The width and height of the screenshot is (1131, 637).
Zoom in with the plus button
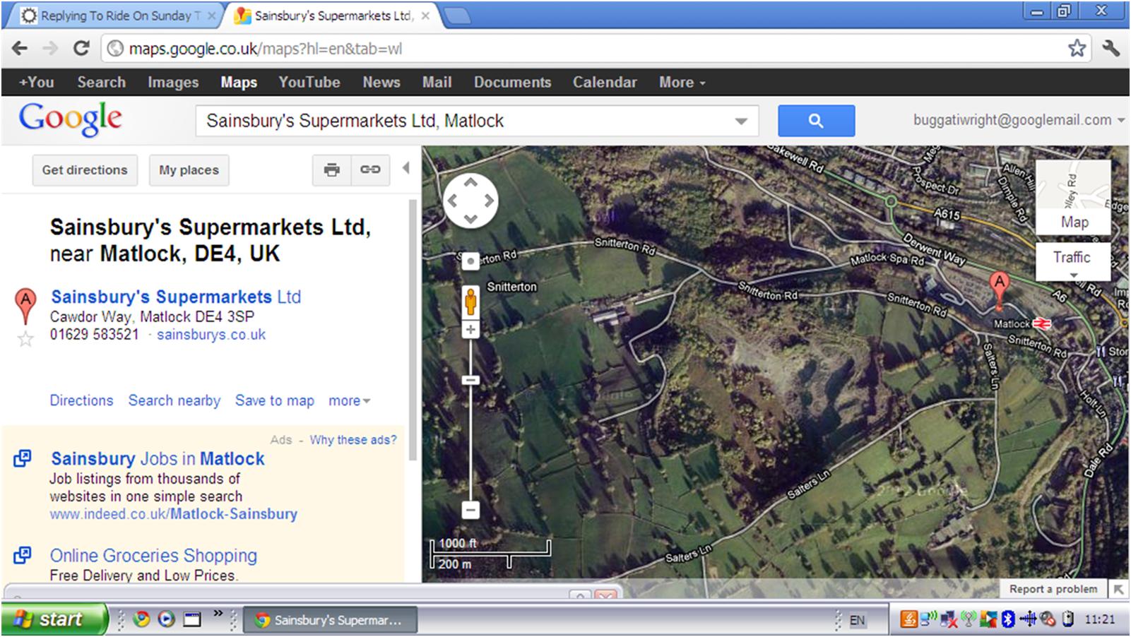point(470,330)
